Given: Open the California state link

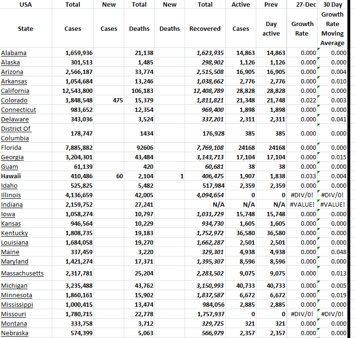Looking at the screenshot, I should 15,91.
